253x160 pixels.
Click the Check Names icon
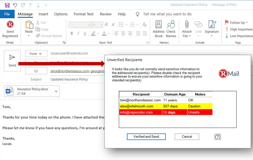(171, 25)
